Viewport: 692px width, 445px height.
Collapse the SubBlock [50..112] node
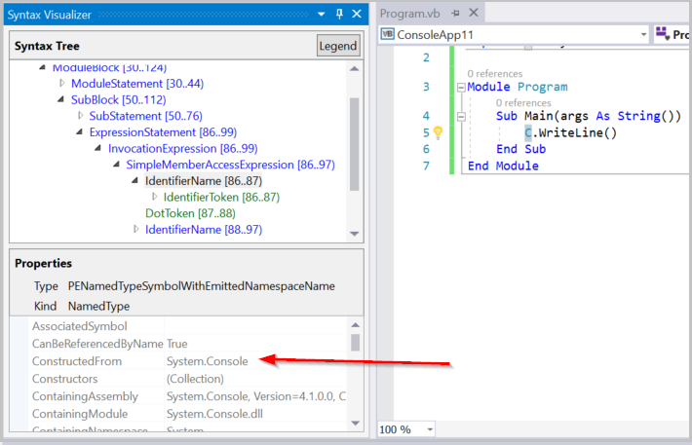coord(62,100)
